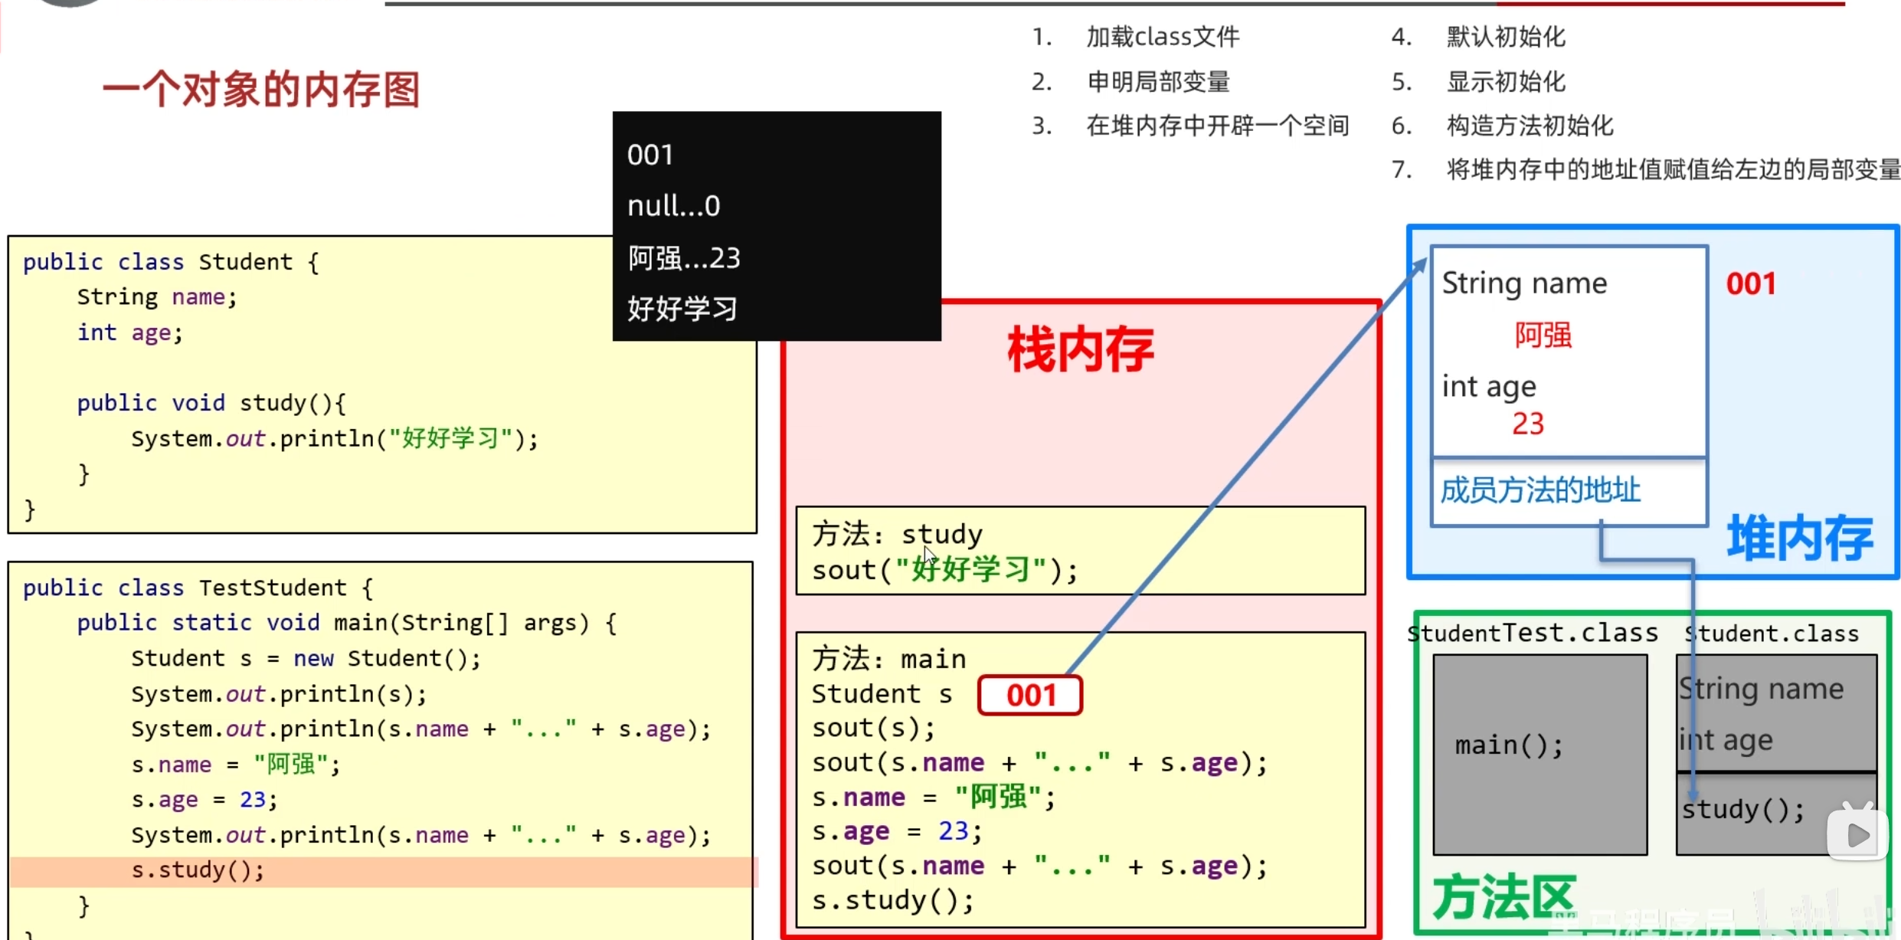Click the red 23 value in heap
Screen dimensions: 1901x940
coord(1528,424)
